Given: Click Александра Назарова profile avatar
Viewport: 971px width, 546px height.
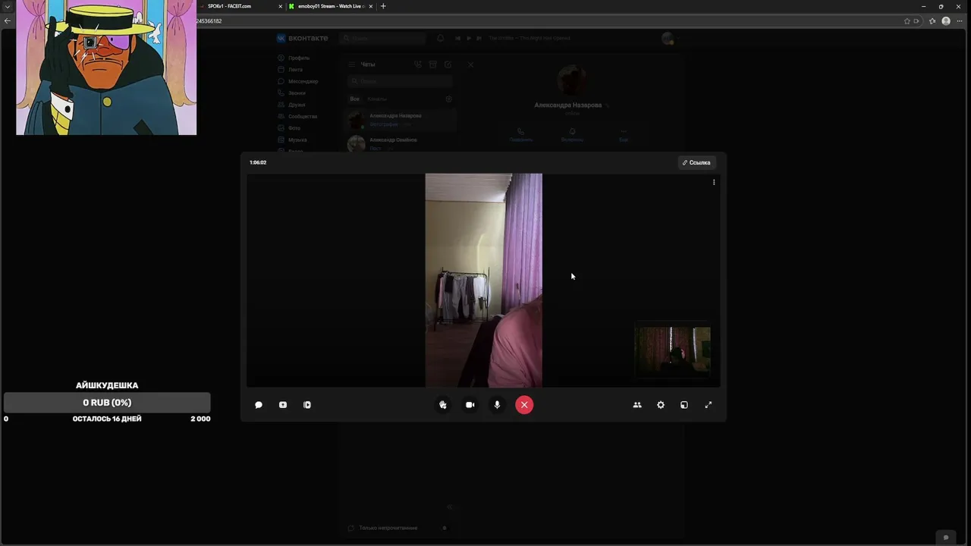Looking at the screenshot, I should [572, 81].
